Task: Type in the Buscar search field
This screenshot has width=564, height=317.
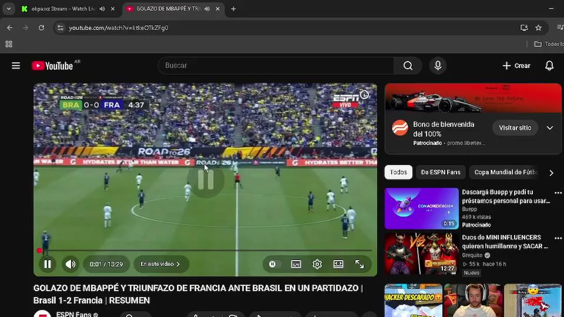Action: (x=276, y=66)
